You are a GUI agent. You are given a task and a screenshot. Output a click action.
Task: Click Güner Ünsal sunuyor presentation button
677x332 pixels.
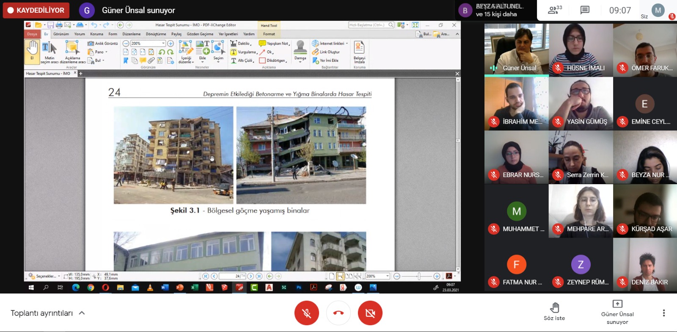617,312
